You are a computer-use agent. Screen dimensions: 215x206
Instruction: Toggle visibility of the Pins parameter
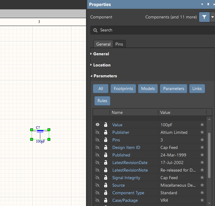[x=98, y=140]
